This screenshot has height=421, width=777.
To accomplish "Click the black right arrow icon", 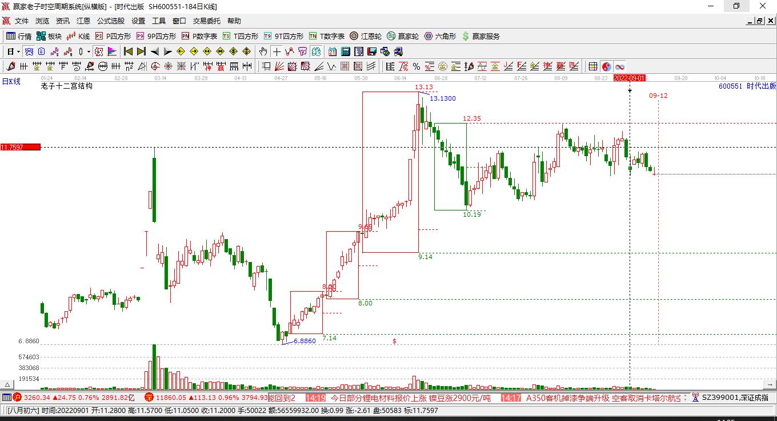I will pyautogui.click(x=167, y=51).
